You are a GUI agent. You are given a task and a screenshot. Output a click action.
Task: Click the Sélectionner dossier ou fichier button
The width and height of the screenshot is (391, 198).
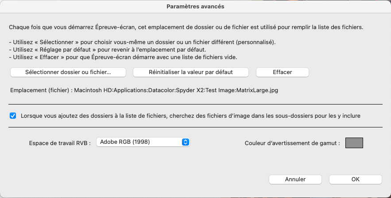pyautogui.click(x=68, y=72)
